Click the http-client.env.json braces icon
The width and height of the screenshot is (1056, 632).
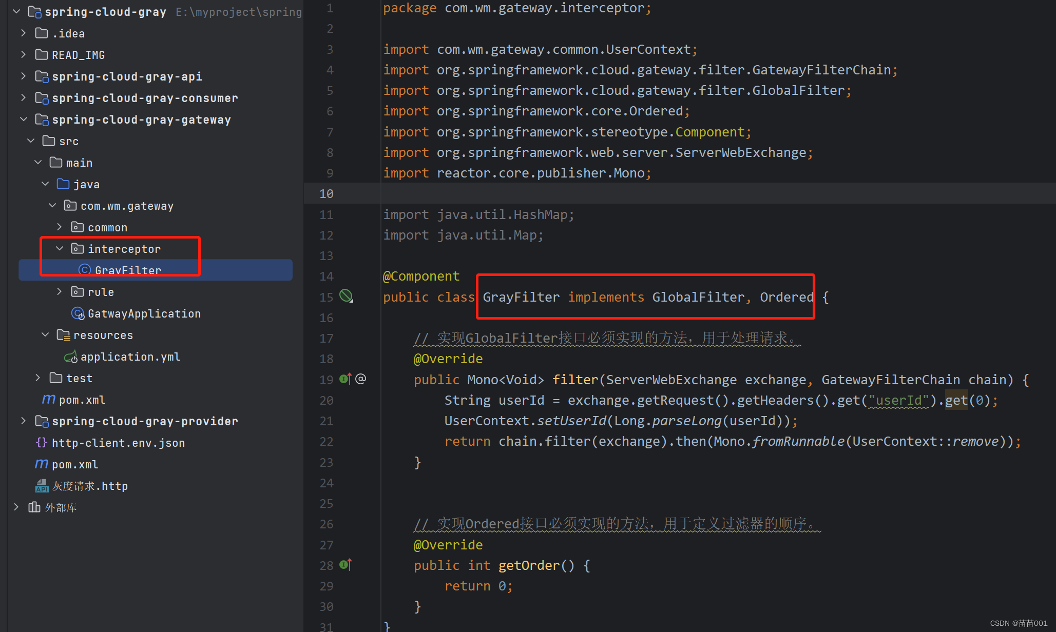tap(42, 442)
